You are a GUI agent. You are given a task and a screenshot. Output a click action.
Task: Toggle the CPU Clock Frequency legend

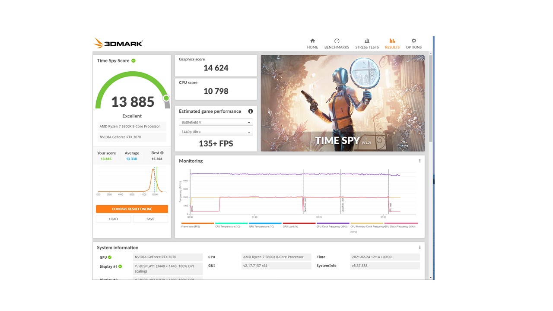[333, 225]
